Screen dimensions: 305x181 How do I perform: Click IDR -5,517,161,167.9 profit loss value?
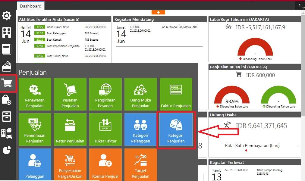point(260,27)
